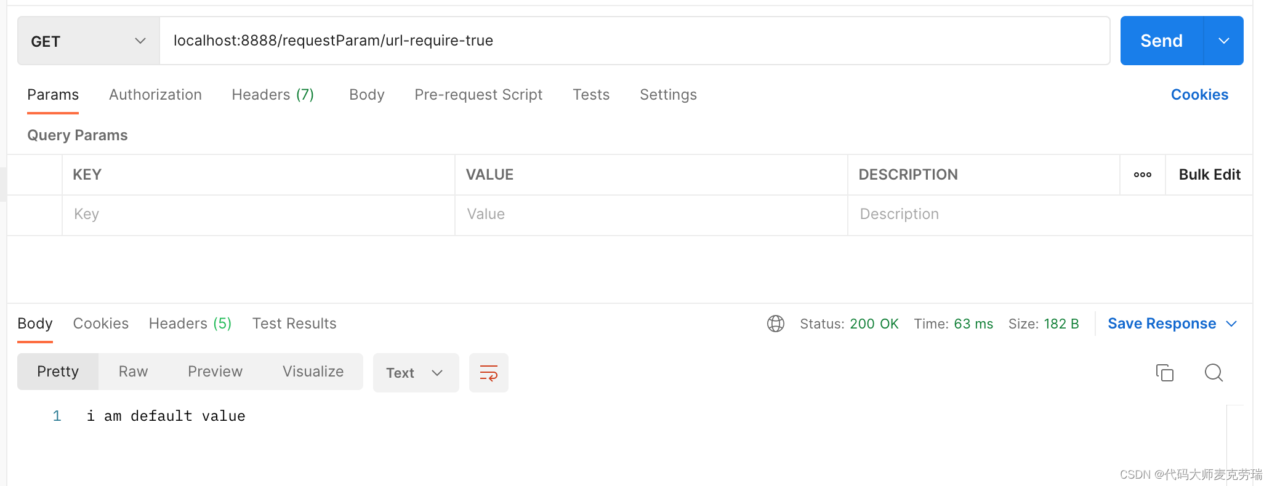Open the Authorization tab
1272x486 pixels.
point(155,95)
